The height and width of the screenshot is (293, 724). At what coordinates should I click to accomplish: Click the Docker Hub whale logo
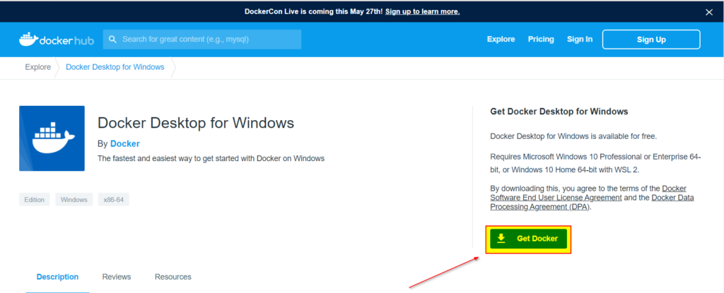[x=57, y=40]
